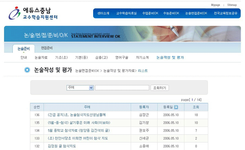245x150 pixels.
Task: Select the 자기소개 submenu item
Action: [142, 58]
